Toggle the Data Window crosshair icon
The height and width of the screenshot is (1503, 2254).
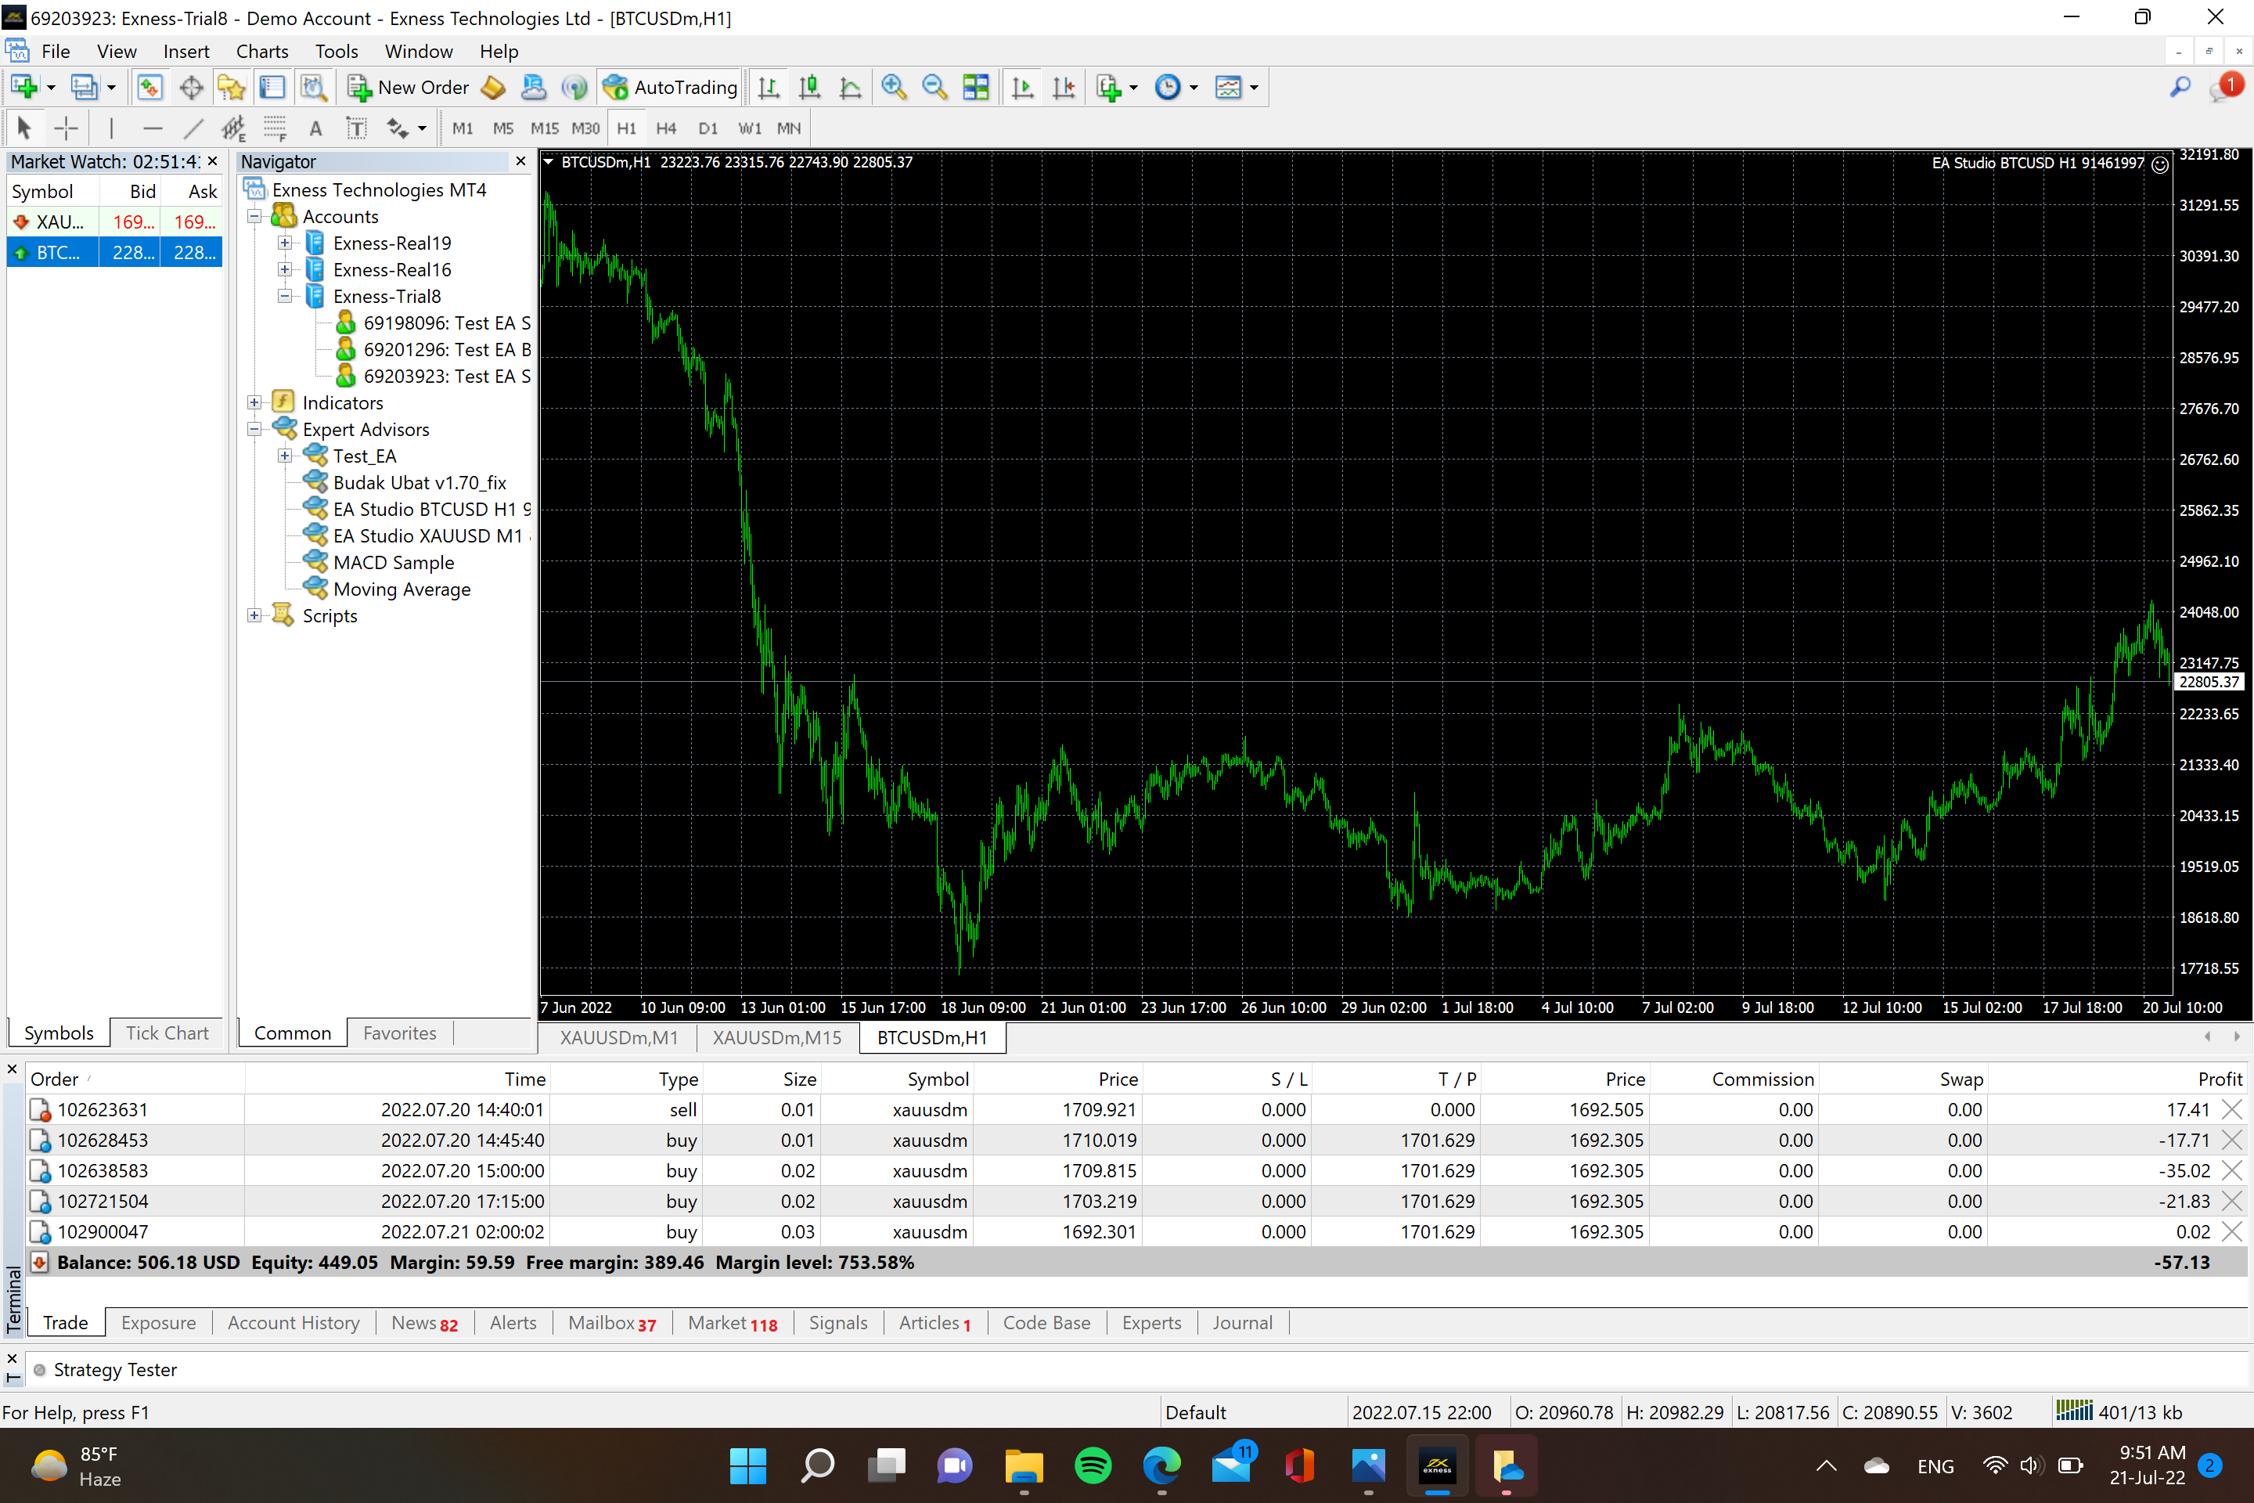tap(191, 87)
